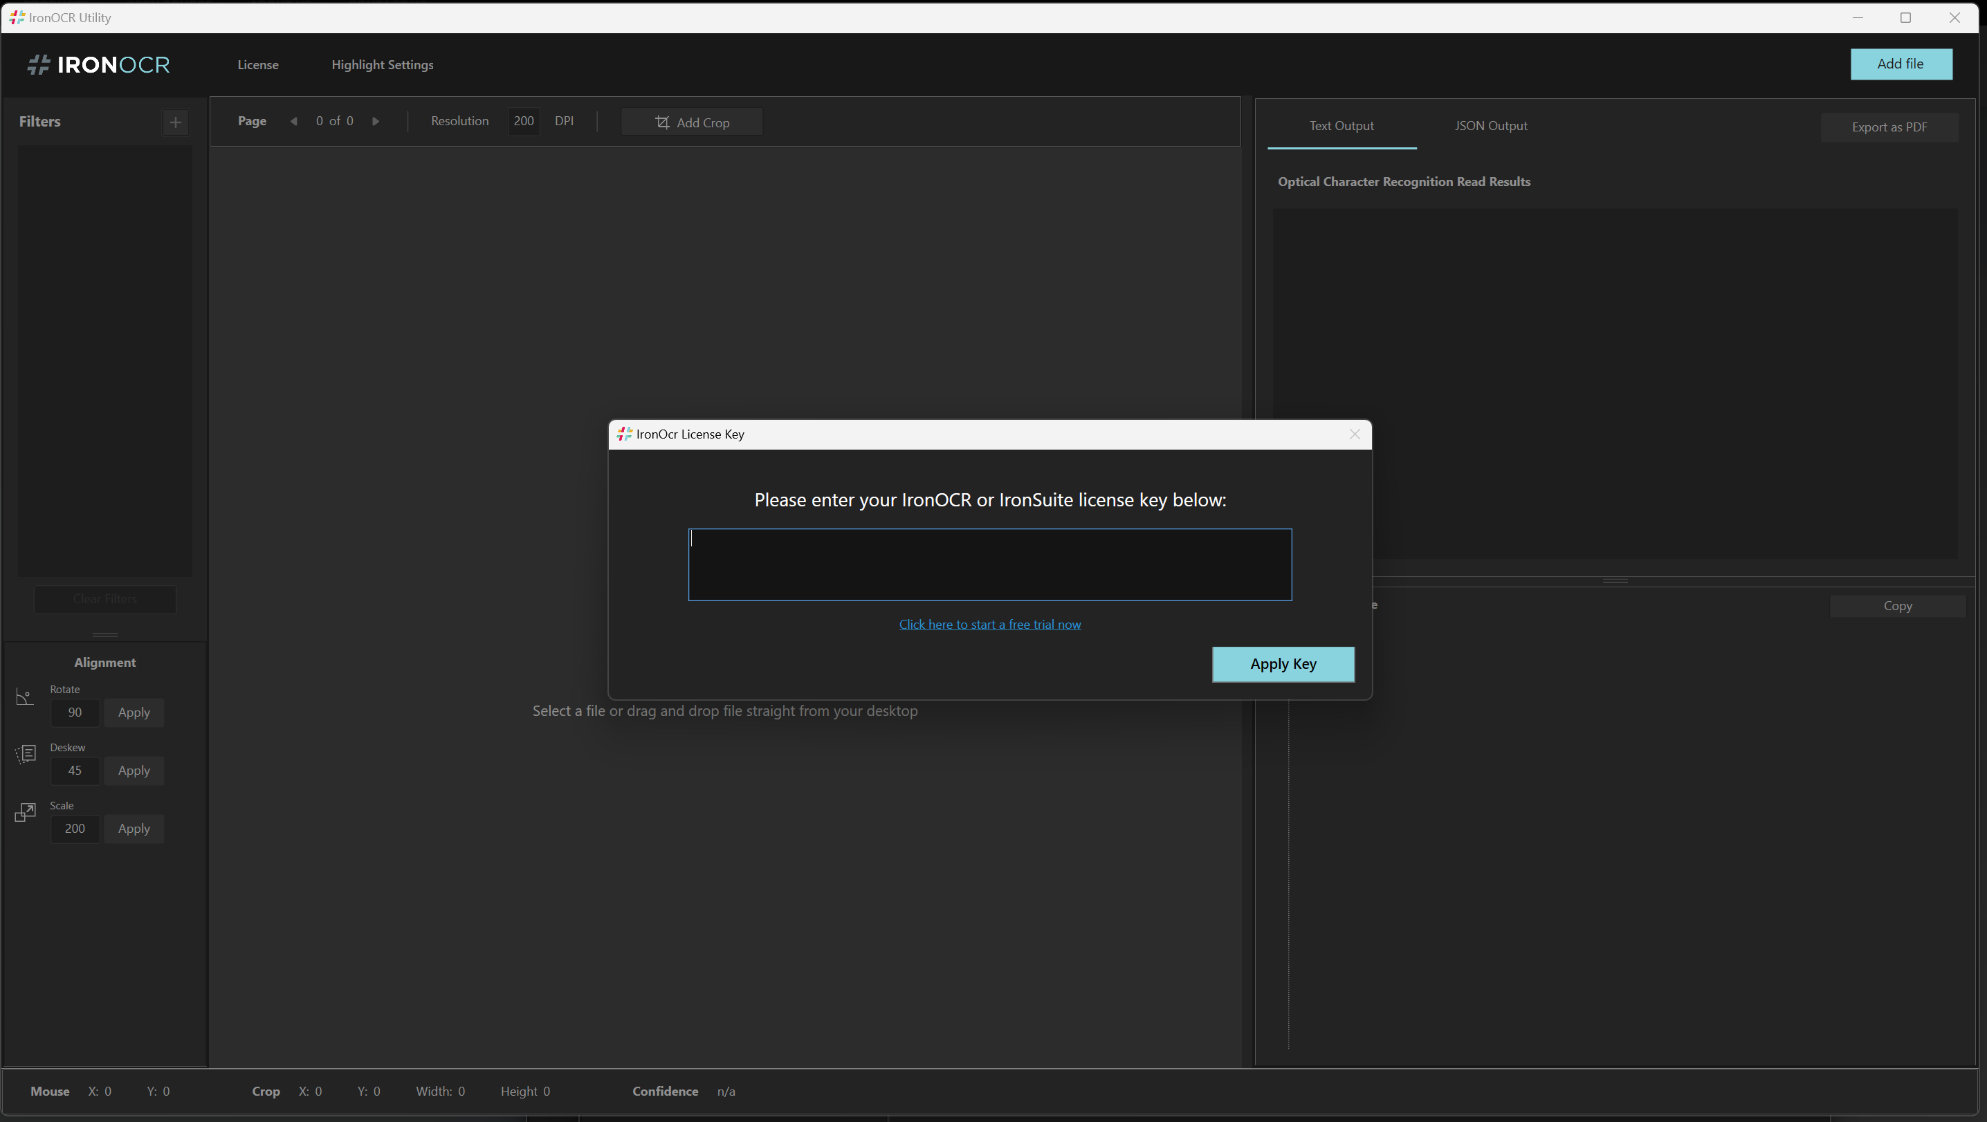Open Highlight Settings menu

(x=383, y=65)
